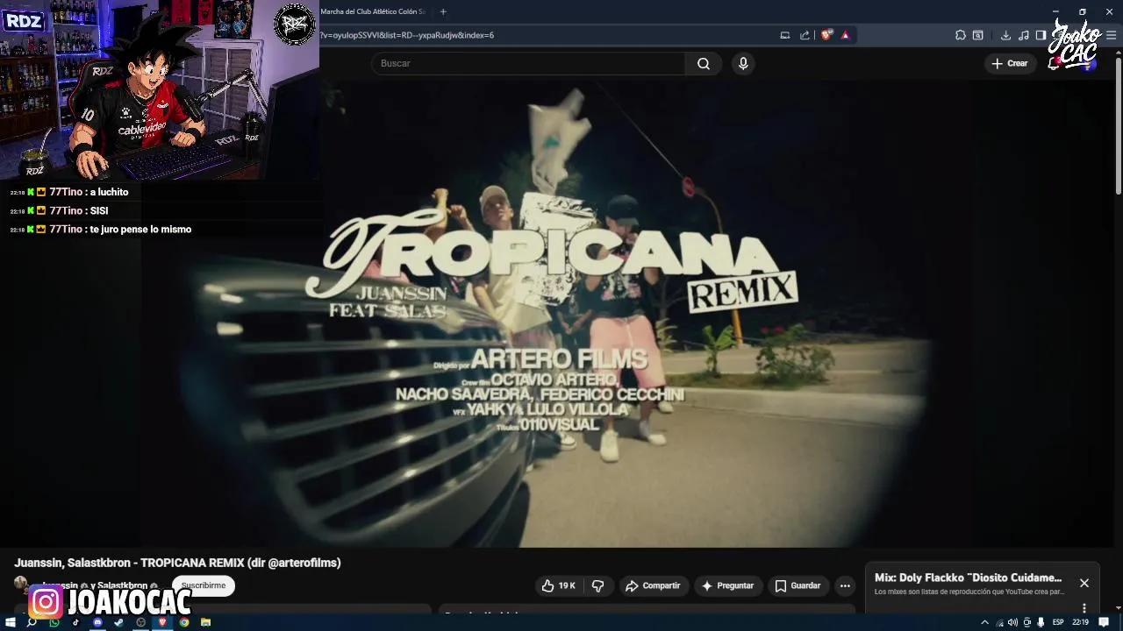Open YouTube notifications bell
This screenshot has height=631, width=1123.
pyautogui.click(x=1054, y=63)
